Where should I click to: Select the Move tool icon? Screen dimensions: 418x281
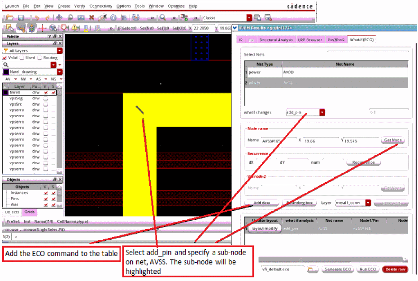pos(59,18)
